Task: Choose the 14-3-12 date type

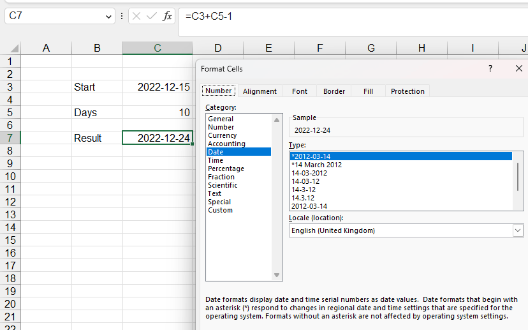Action: [x=400, y=190]
